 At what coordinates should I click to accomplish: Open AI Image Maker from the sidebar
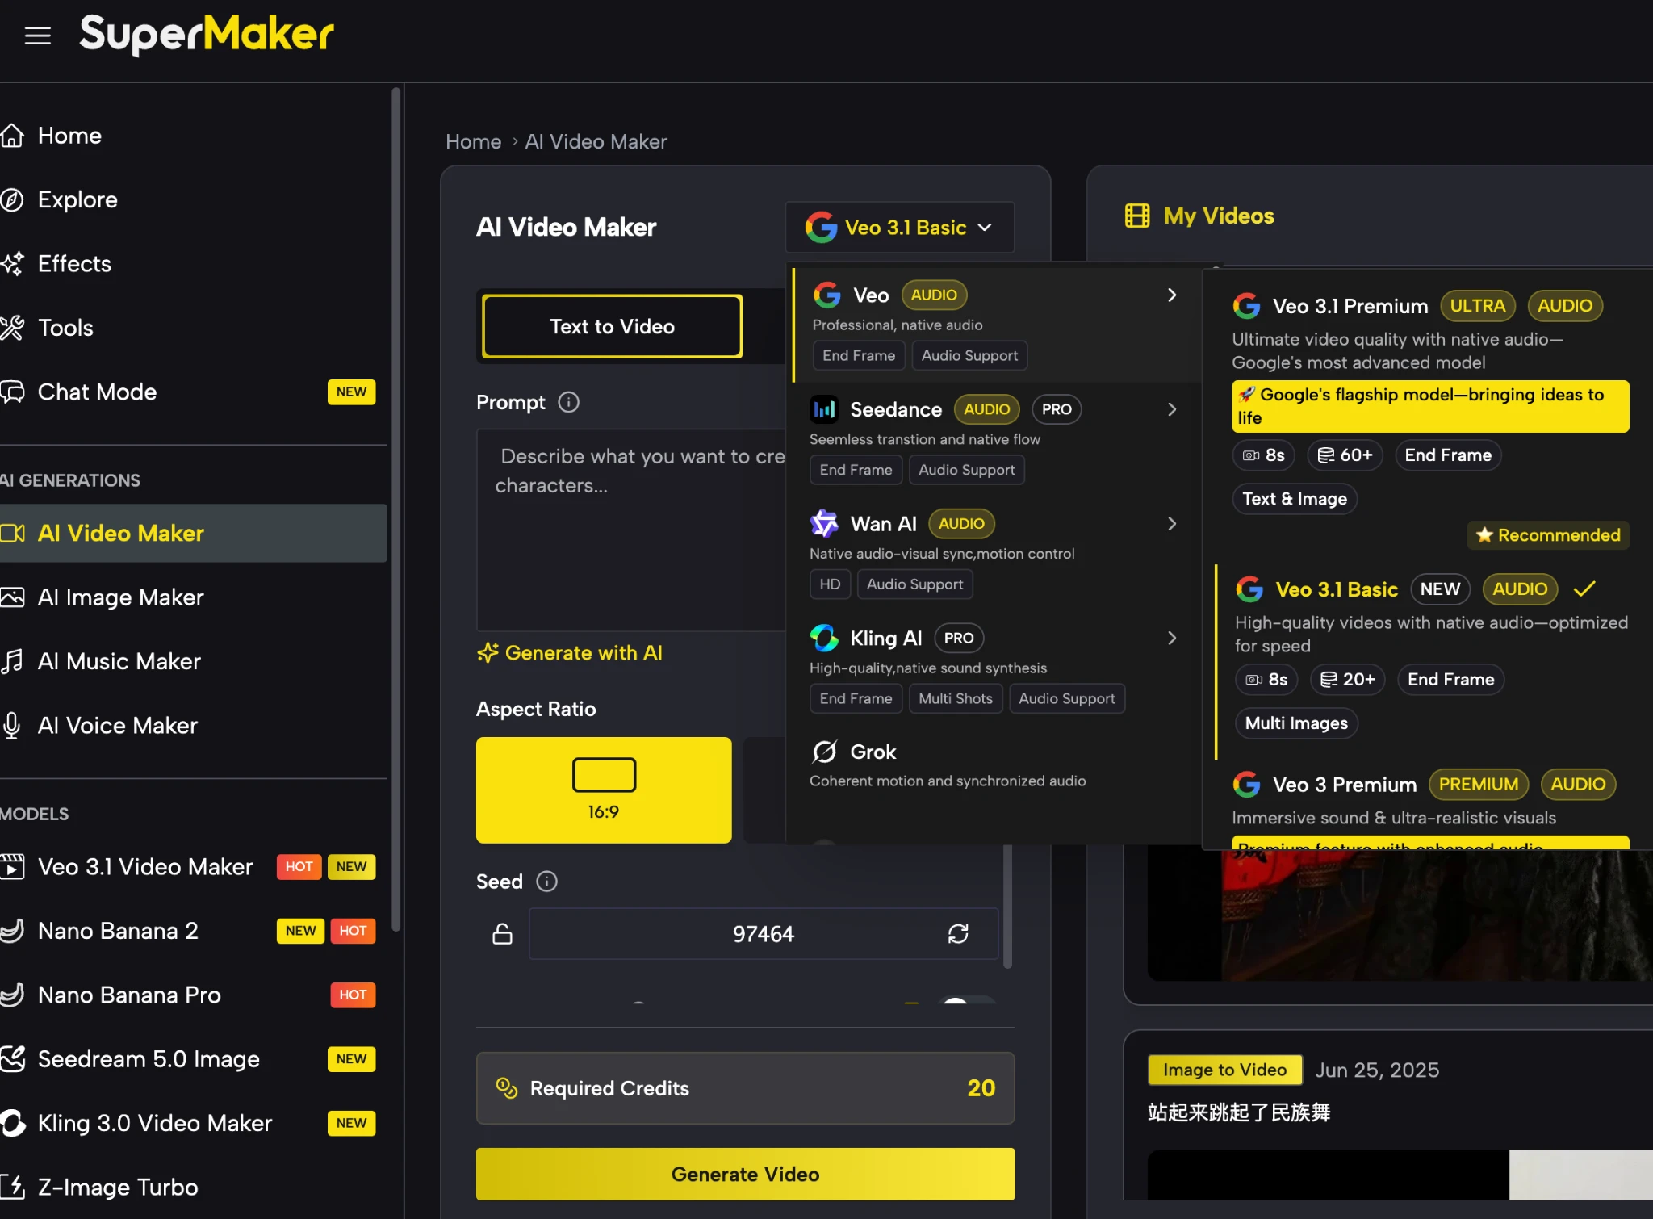click(120, 597)
